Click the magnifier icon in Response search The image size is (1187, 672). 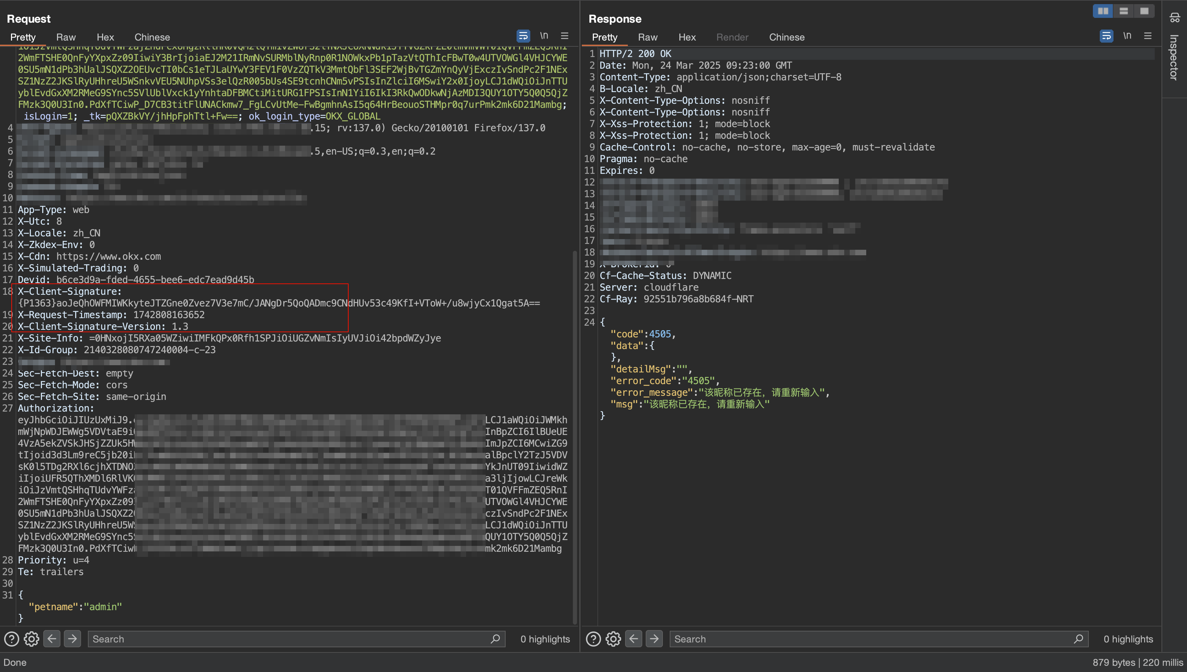pyautogui.click(x=1078, y=639)
